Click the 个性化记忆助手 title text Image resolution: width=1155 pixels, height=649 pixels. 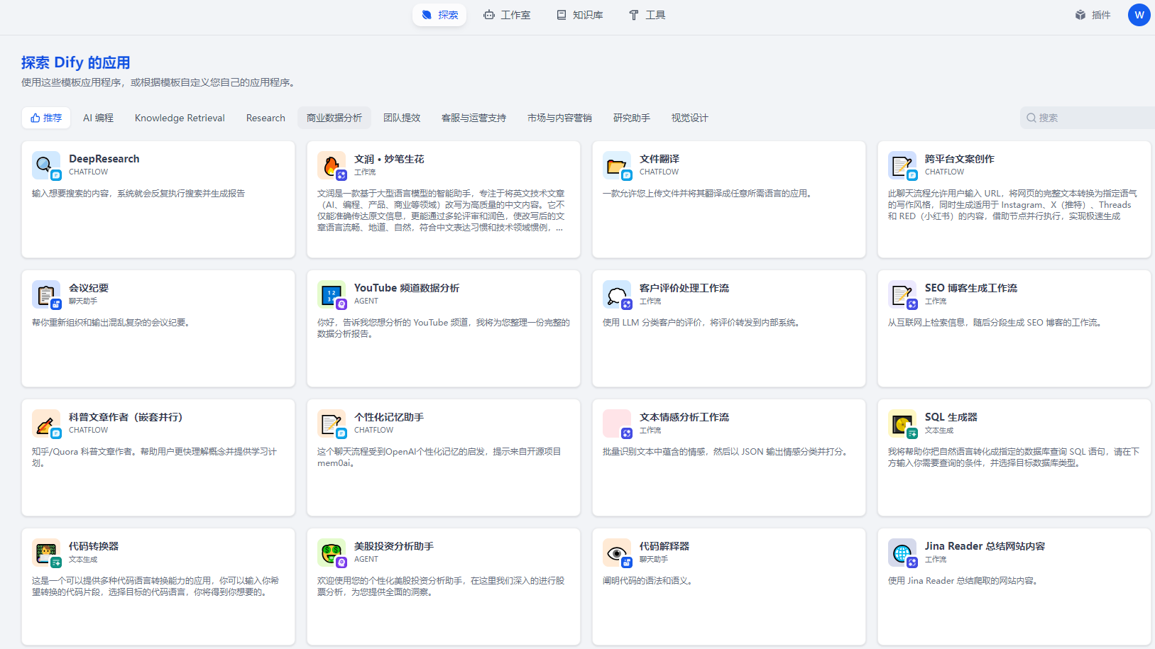(389, 417)
